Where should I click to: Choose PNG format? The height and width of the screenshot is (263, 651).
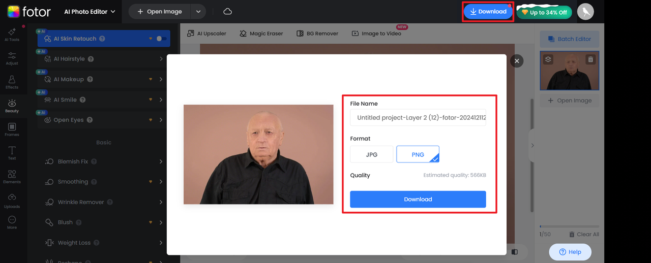tap(418, 154)
